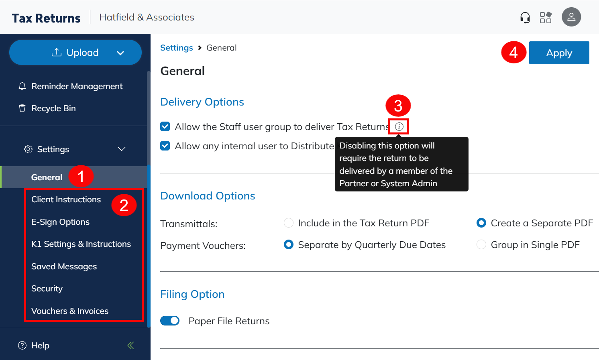The image size is (599, 360).
Task: Open Client Instructions settings
Action: tap(66, 199)
